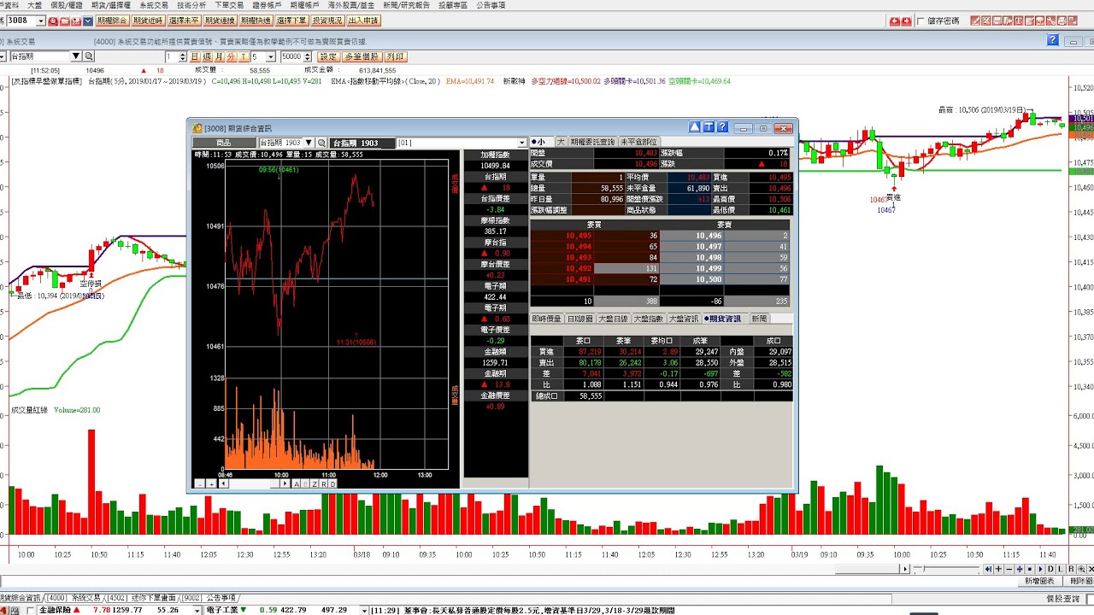Click the 多筆個股 button
Screen dimensions: 1094x615
coord(362,56)
